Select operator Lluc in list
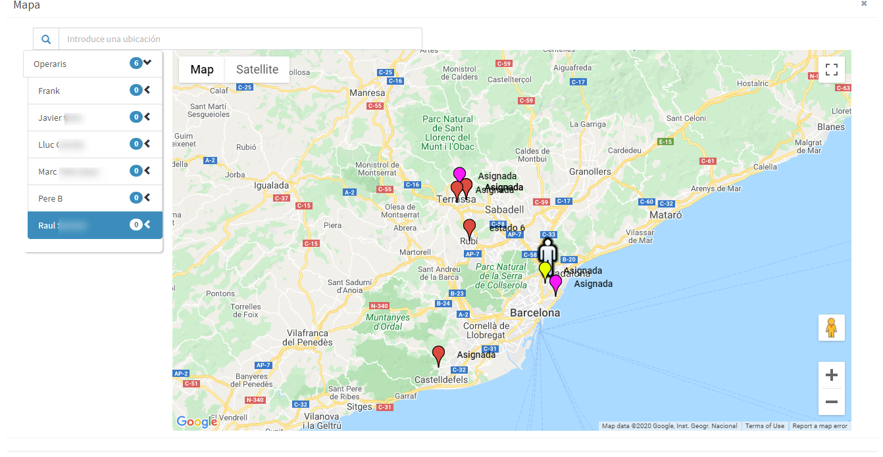 tap(95, 144)
